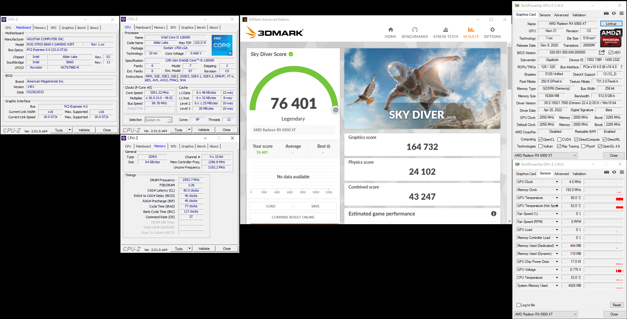The height and width of the screenshot is (319, 627).
Task: Open the 3DMark Benchmarks section
Action: point(415,33)
